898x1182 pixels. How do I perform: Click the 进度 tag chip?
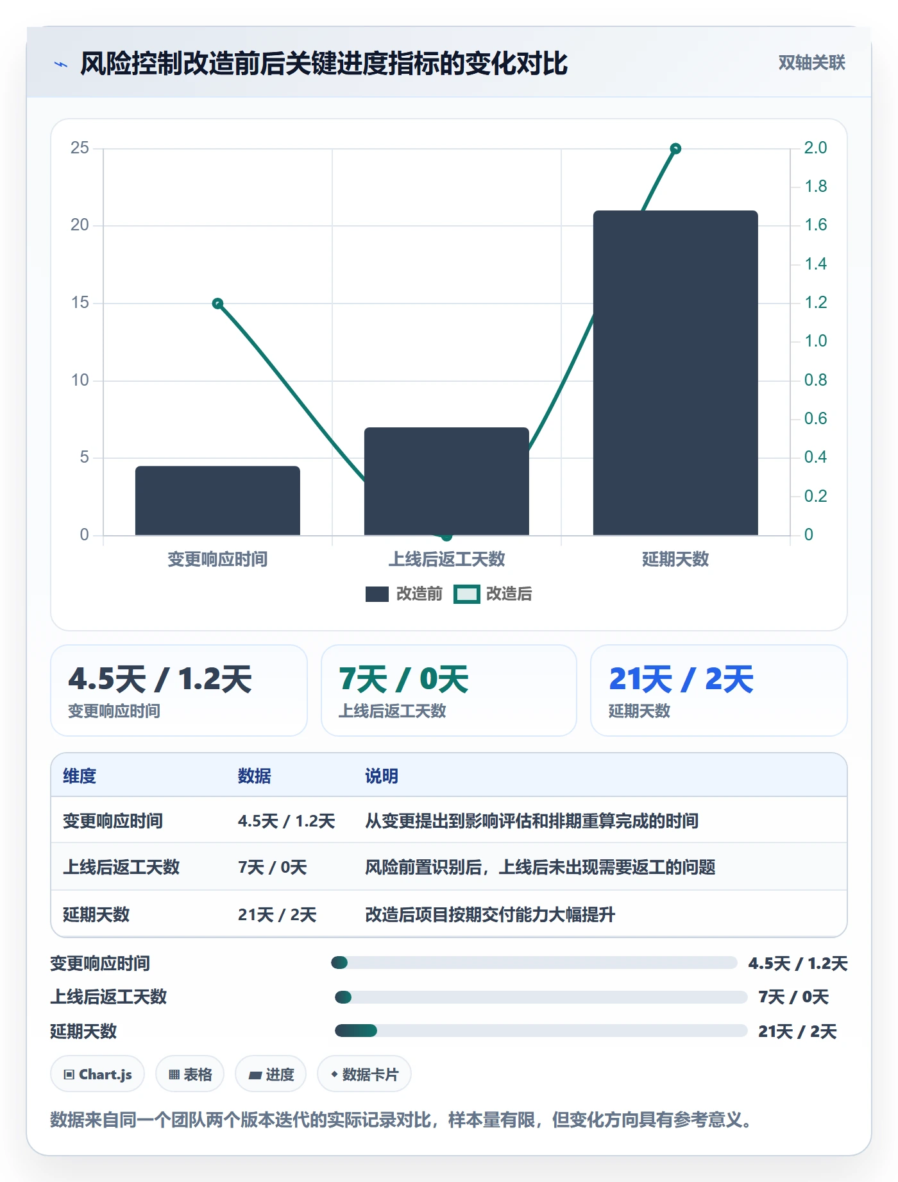coord(271,1074)
